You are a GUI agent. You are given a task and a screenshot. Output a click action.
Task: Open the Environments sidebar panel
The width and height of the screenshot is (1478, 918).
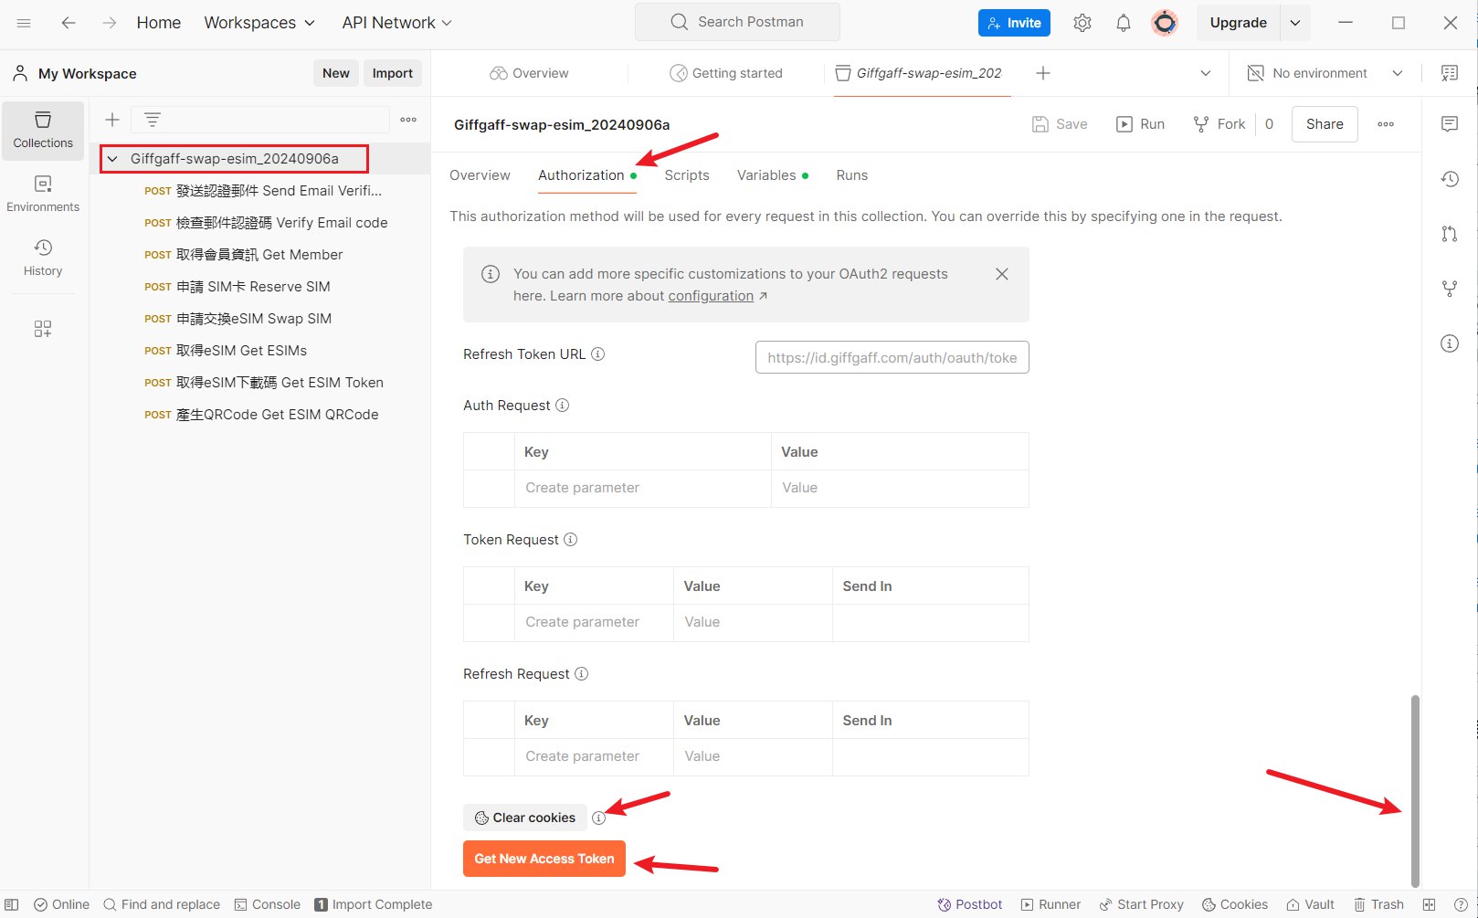click(43, 194)
